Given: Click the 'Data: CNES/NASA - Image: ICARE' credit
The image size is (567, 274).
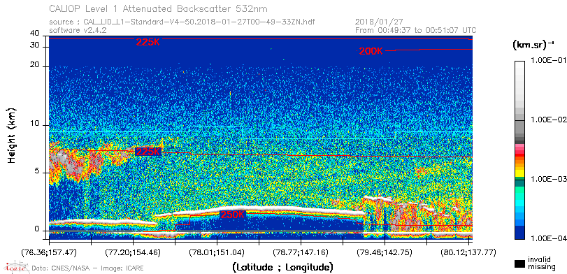Looking at the screenshot, I should tap(88, 268).
